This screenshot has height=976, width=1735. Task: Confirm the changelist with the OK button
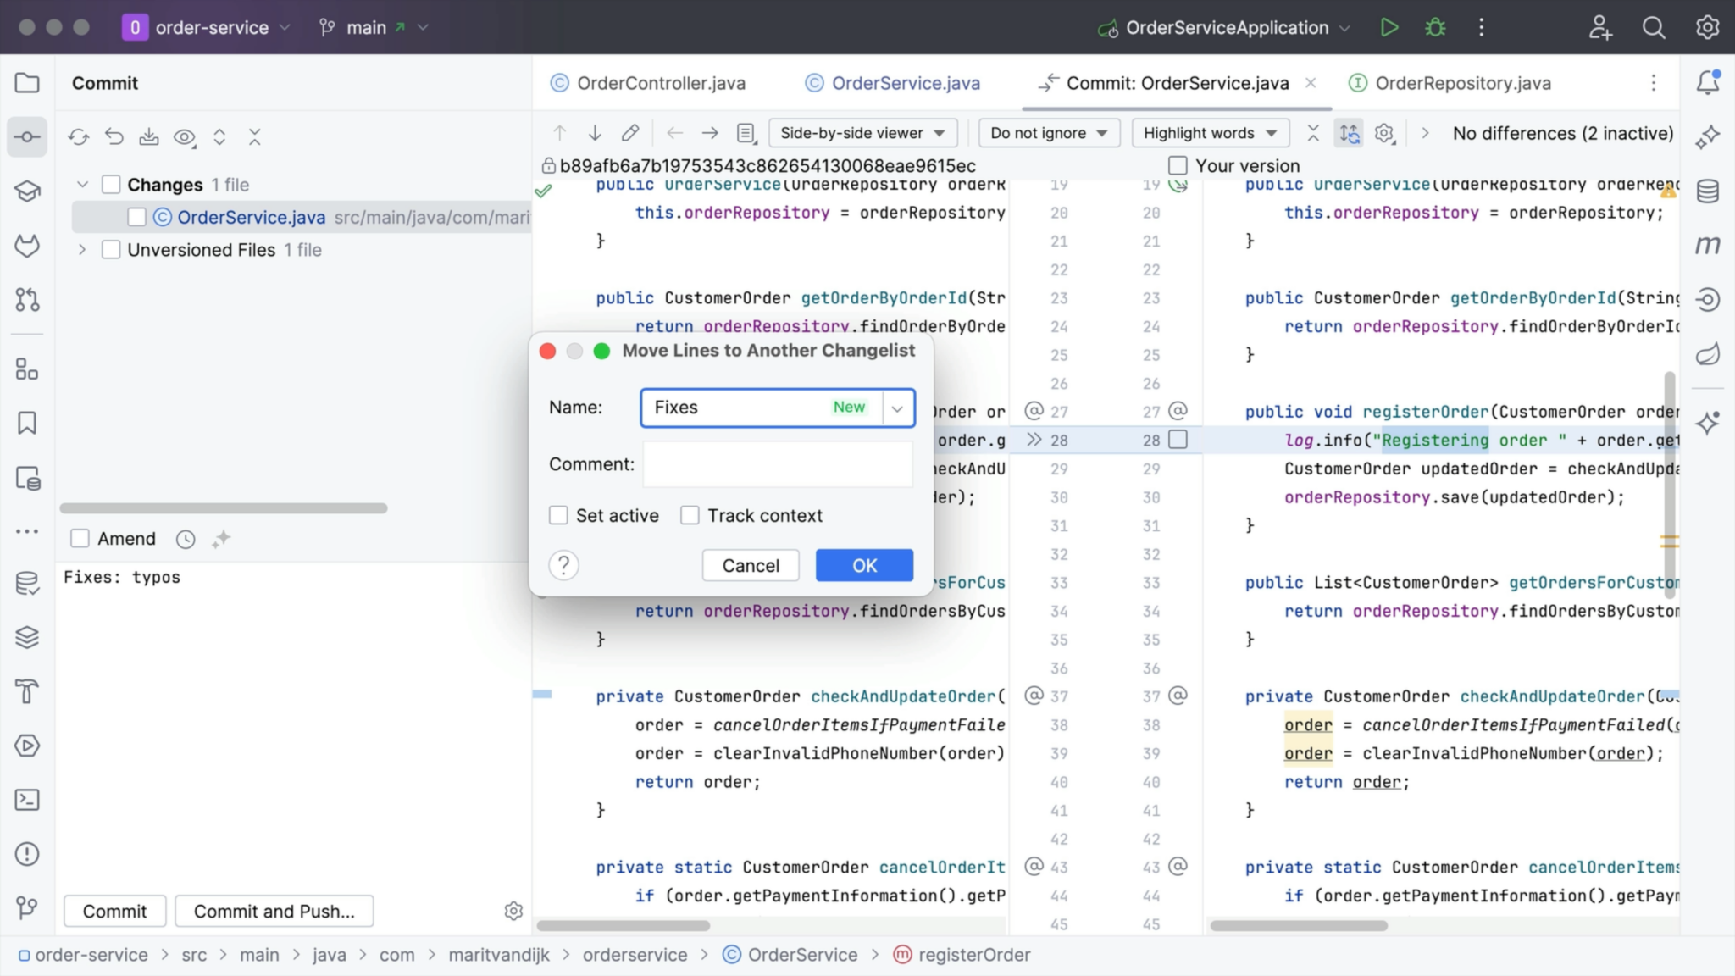coord(863,565)
